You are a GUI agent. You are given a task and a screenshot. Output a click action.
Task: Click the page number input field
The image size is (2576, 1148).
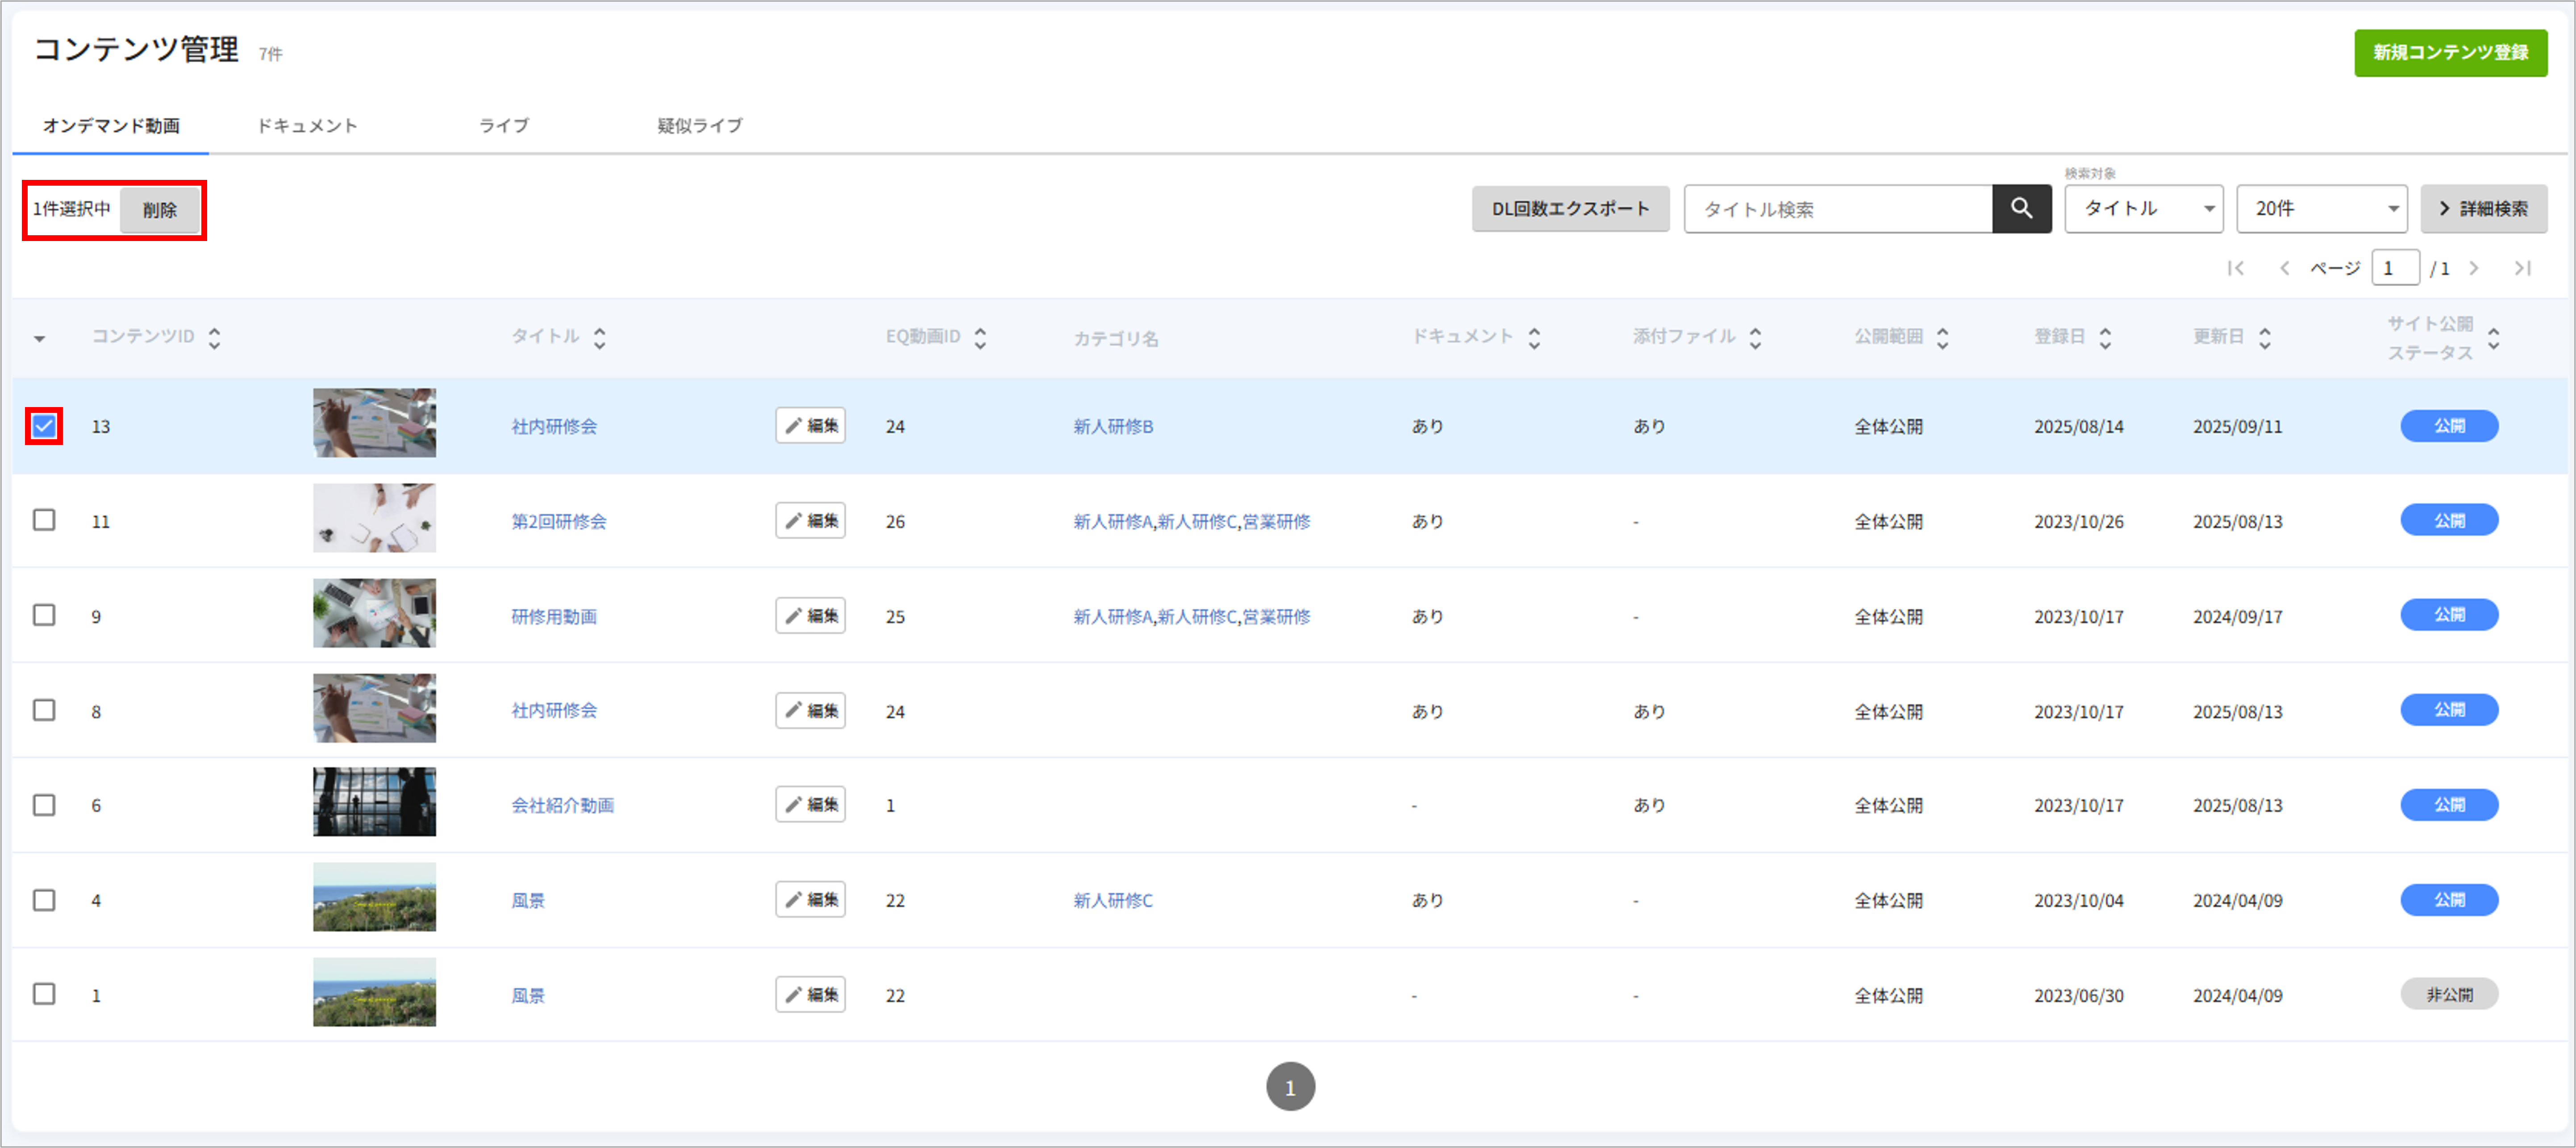point(2395,268)
